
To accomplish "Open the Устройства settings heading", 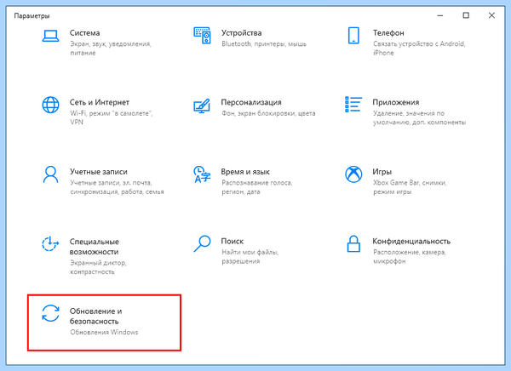I will click(241, 33).
